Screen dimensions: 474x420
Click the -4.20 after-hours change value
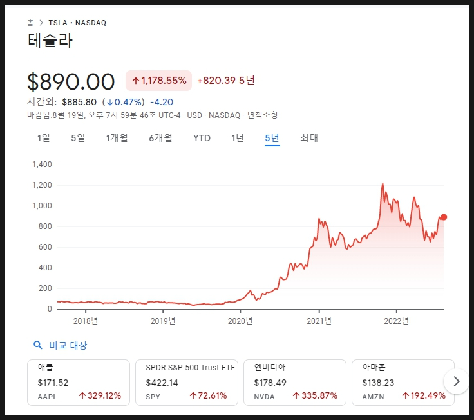162,102
